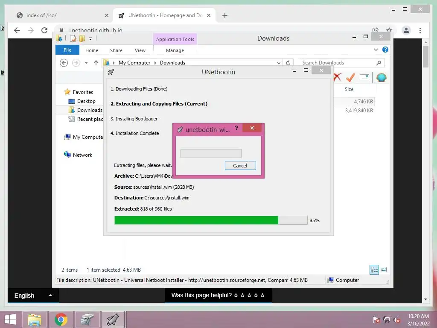Select Downloads in navigation pane
This screenshot has width=437, height=328.
pos(85,110)
